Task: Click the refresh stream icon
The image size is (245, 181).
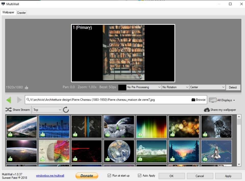Action: [66, 110]
